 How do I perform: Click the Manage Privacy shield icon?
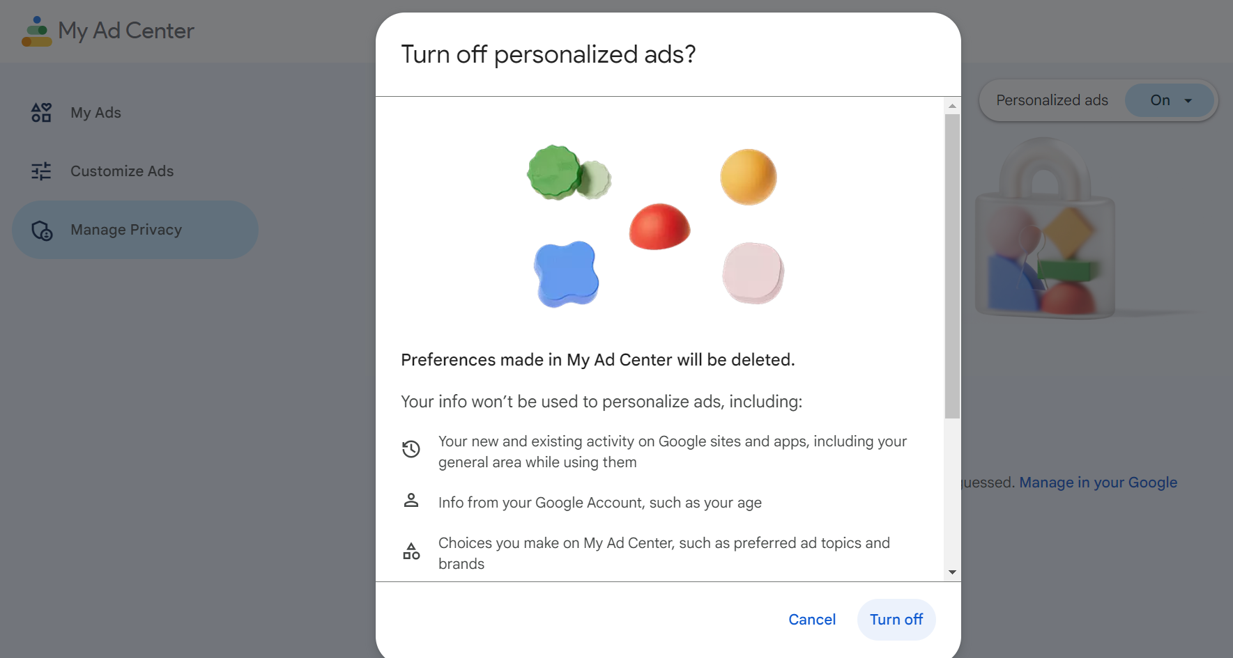(x=42, y=230)
